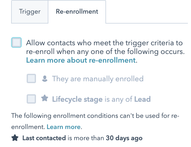Click the person icon beside manually enrolled
The height and width of the screenshot is (147, 191).
click(45, 78)
